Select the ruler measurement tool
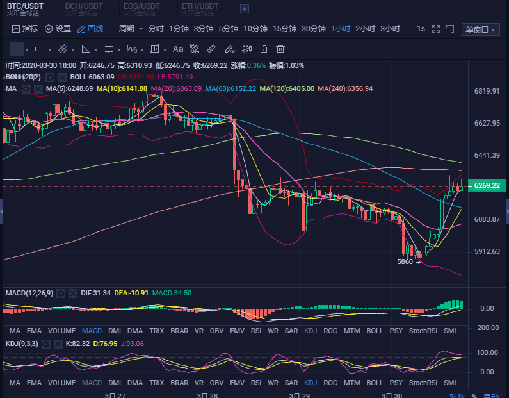 coord(211,49)
